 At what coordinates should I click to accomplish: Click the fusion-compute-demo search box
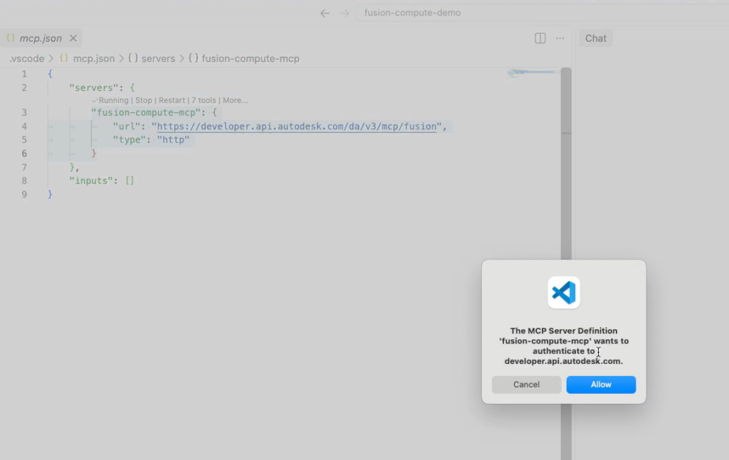click(x=542, y=13)
